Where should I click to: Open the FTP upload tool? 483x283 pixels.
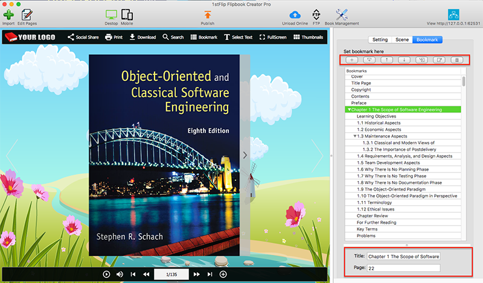point(316,14)
